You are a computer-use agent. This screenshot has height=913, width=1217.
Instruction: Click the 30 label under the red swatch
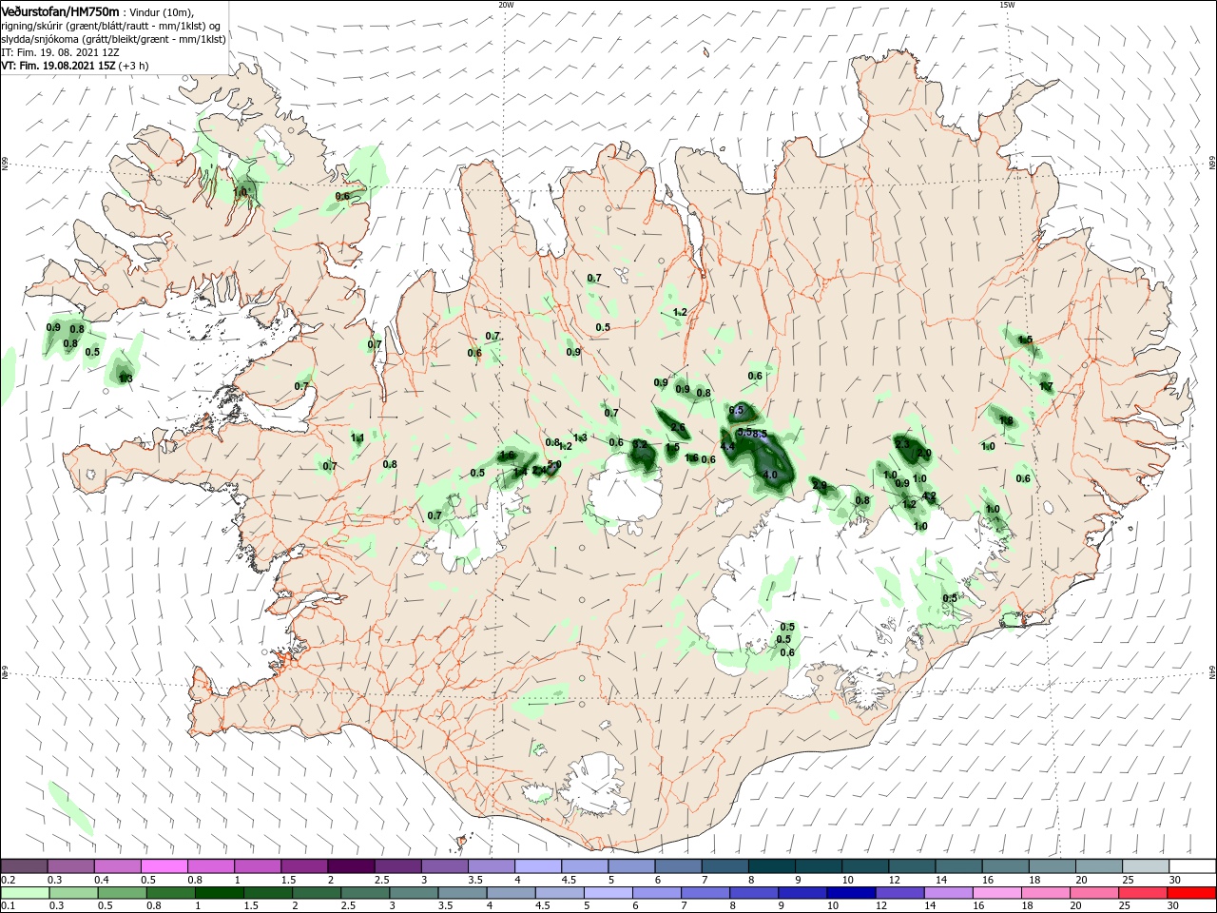(1175, 907)
